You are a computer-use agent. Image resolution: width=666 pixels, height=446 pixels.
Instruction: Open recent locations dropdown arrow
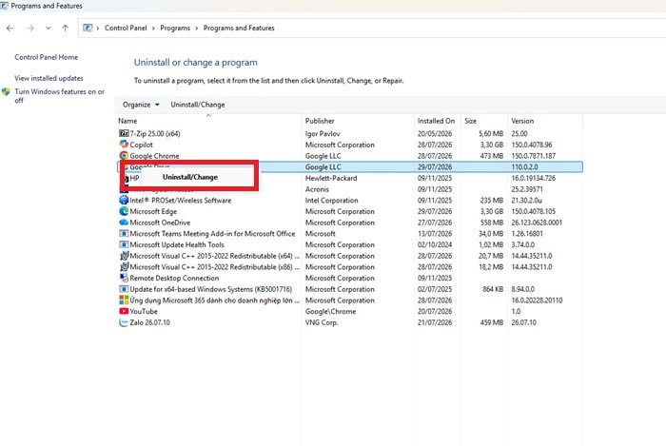click(48, 28)
